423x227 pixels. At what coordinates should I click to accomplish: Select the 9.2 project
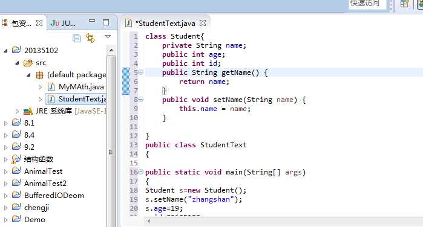click(x=29, y=147)
